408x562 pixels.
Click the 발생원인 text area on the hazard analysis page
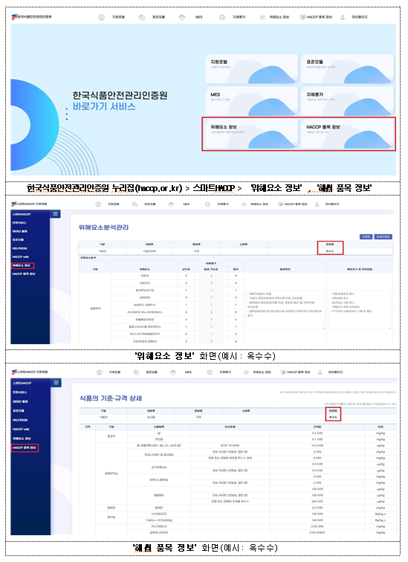tap(285, 310)
